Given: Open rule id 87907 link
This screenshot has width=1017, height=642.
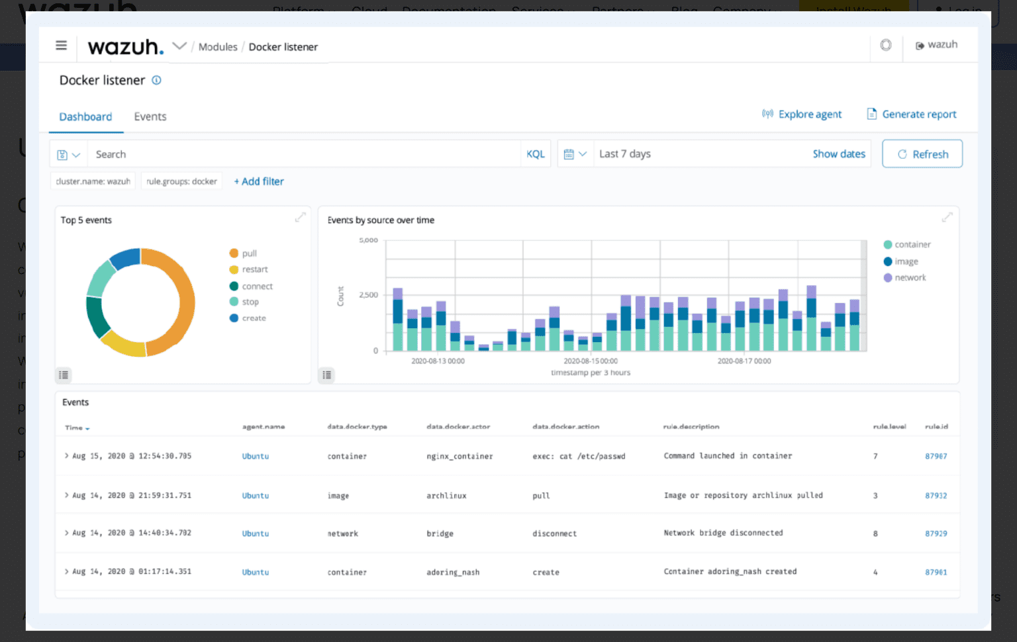Looking at the screenshot, I should [x=936, y=456].
